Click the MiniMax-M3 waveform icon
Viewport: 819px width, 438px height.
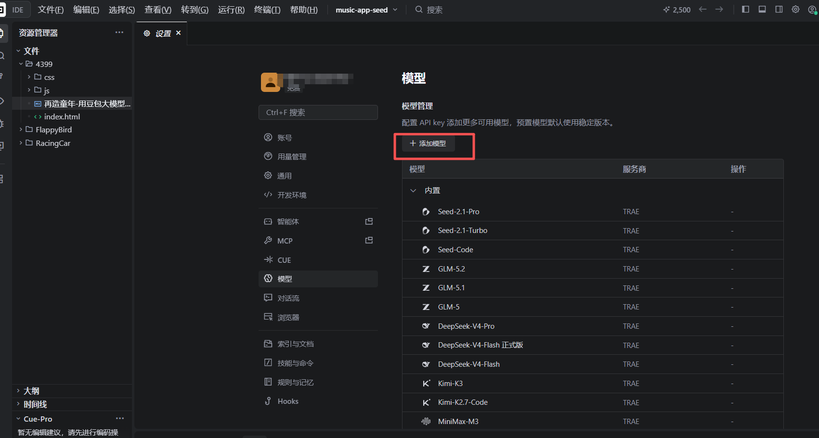(x=426, y=421)
